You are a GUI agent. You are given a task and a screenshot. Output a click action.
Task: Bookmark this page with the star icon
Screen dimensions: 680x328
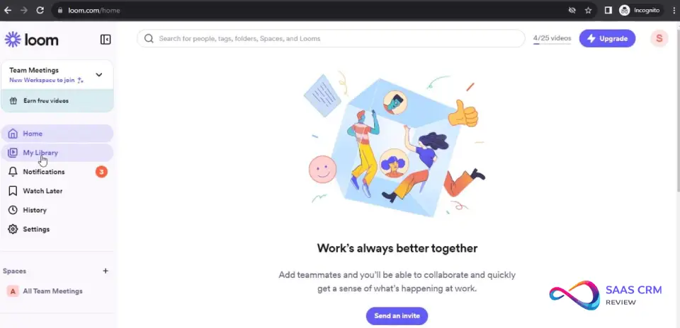click(588, 11)
